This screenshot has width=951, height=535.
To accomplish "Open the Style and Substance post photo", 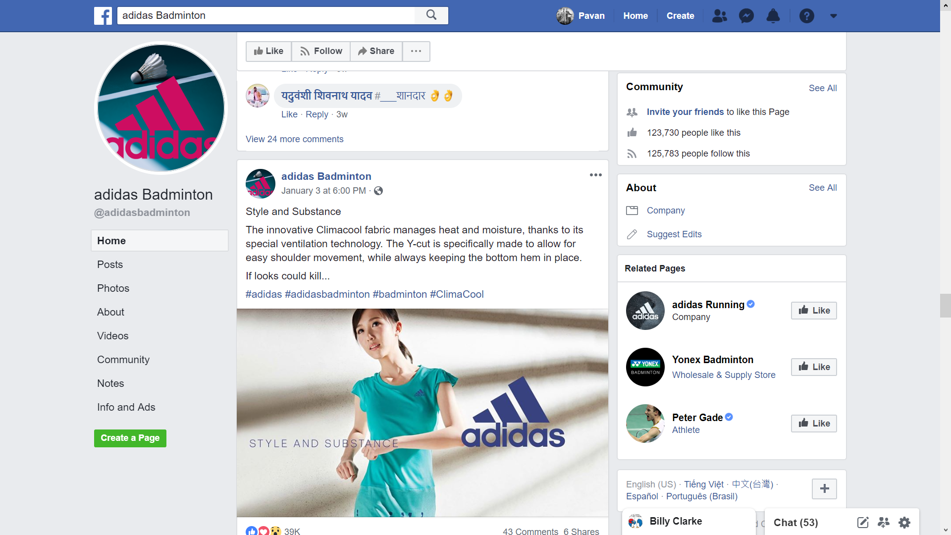I will tap(423, 413).
